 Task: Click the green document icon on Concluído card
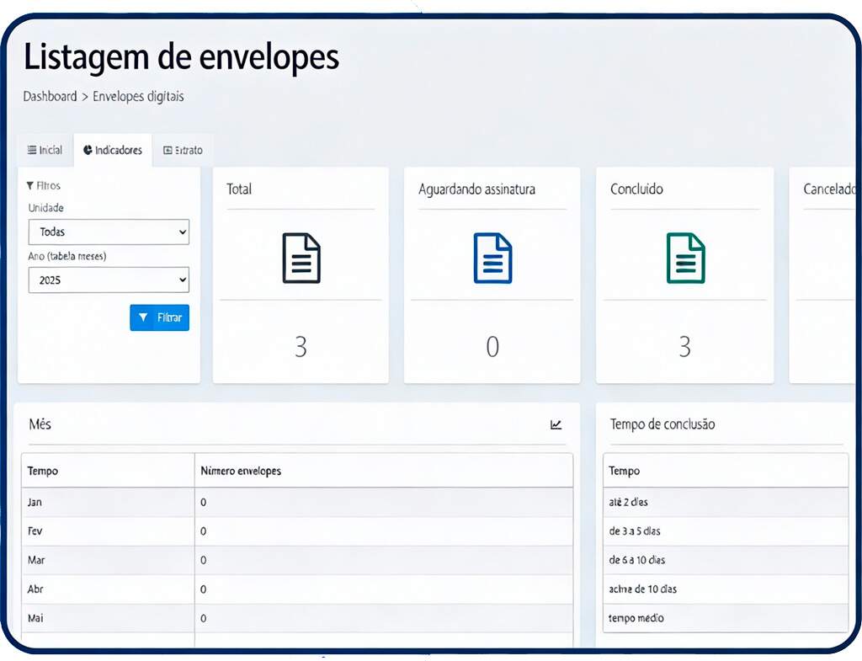[684, 259]
